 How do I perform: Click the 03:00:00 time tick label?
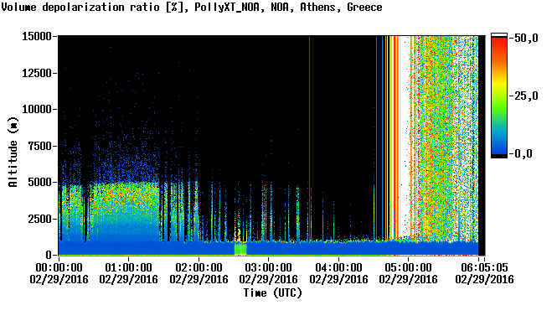269,273
